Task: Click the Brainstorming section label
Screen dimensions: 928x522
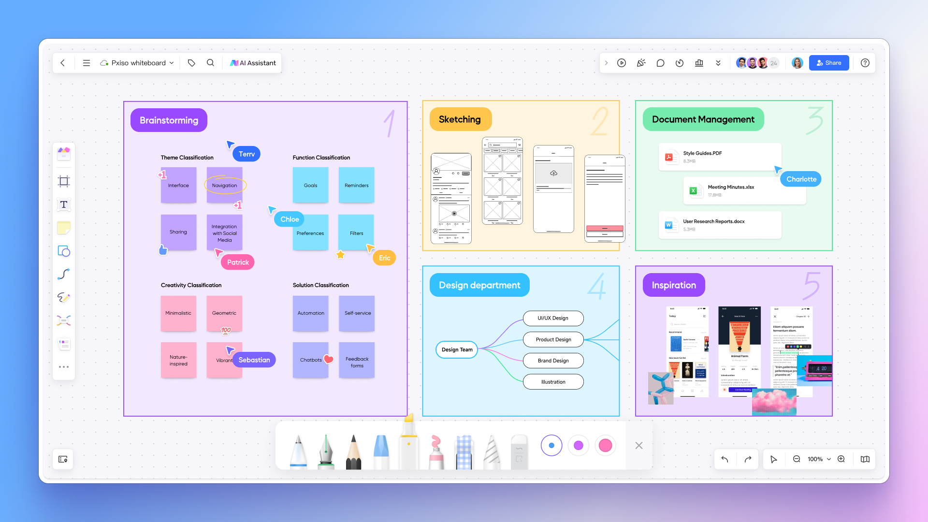Action: (169, 120)
